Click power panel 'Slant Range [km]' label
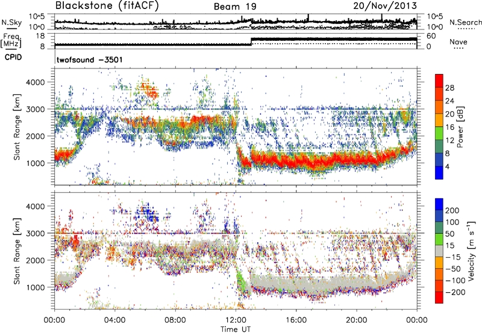Viewport: 482px width, 333px height. pos(17,127)
